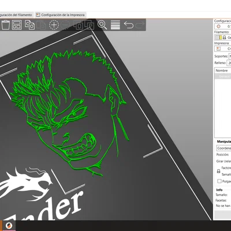The height and width of the screenshot is (231, 231).
Task: Open the search magnifier tool
Action: (102, 25)
